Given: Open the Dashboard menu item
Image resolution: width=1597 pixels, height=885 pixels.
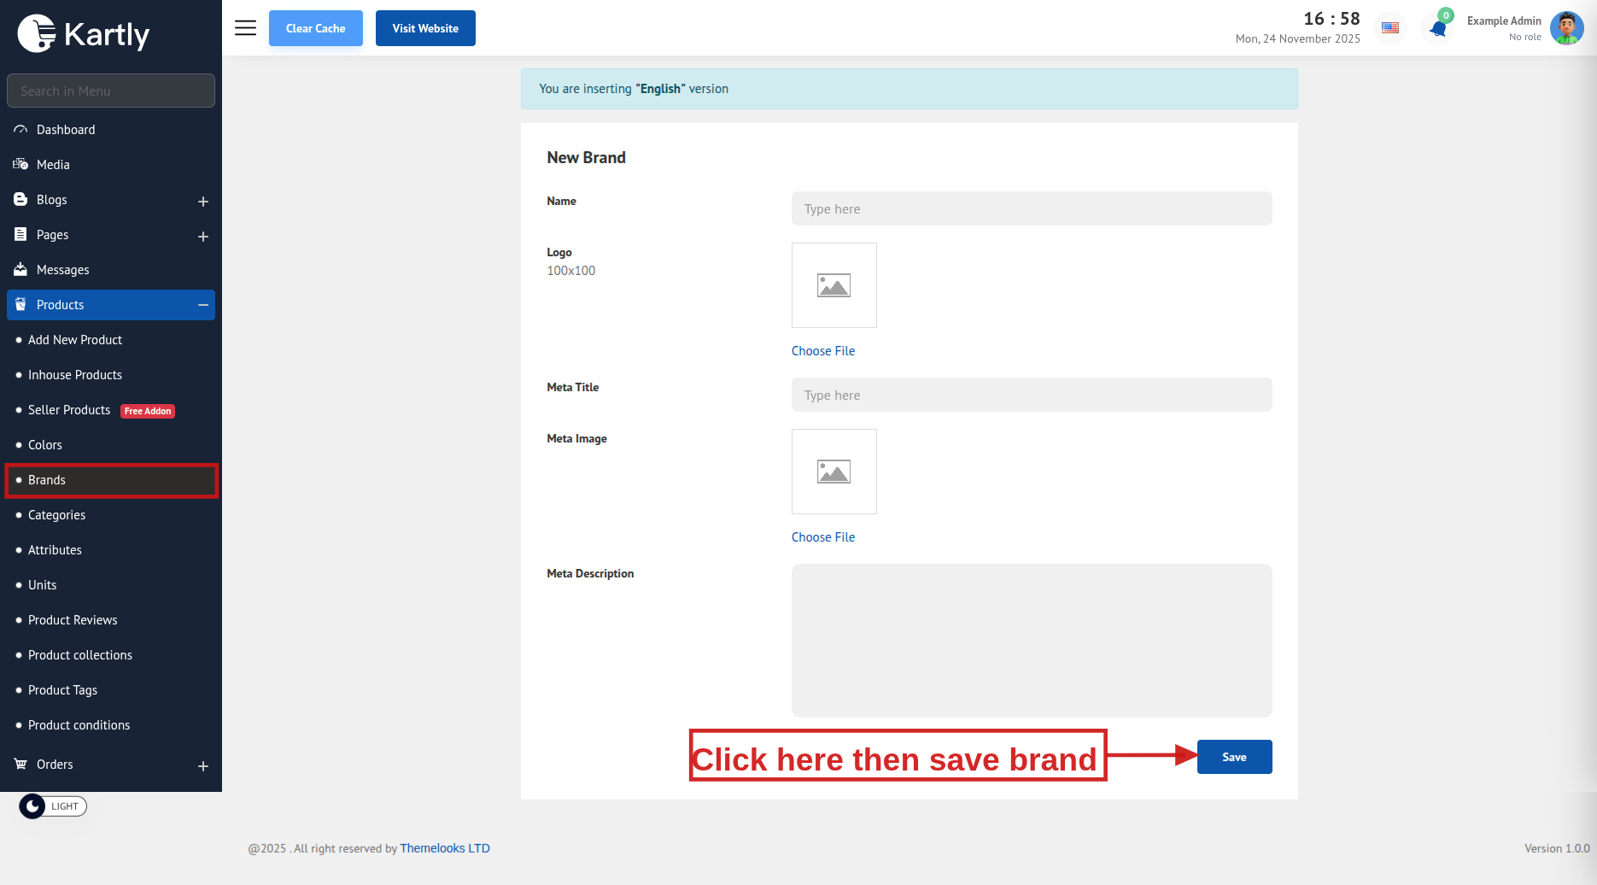Looking at the screenshot, I should point(66,130).
